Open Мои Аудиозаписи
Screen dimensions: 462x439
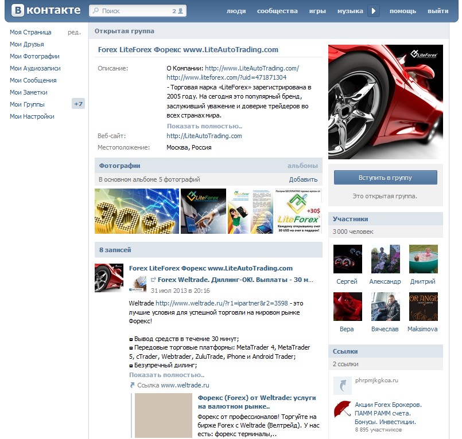(35, 68)
